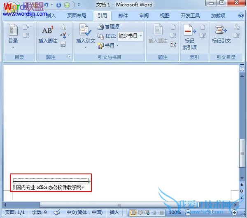
Task: Click Next Footnote AB arrow icon
Action: pos(63,35)
